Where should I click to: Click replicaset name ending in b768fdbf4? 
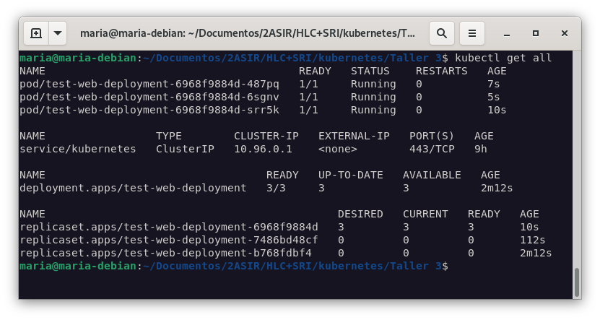(165, 254)
